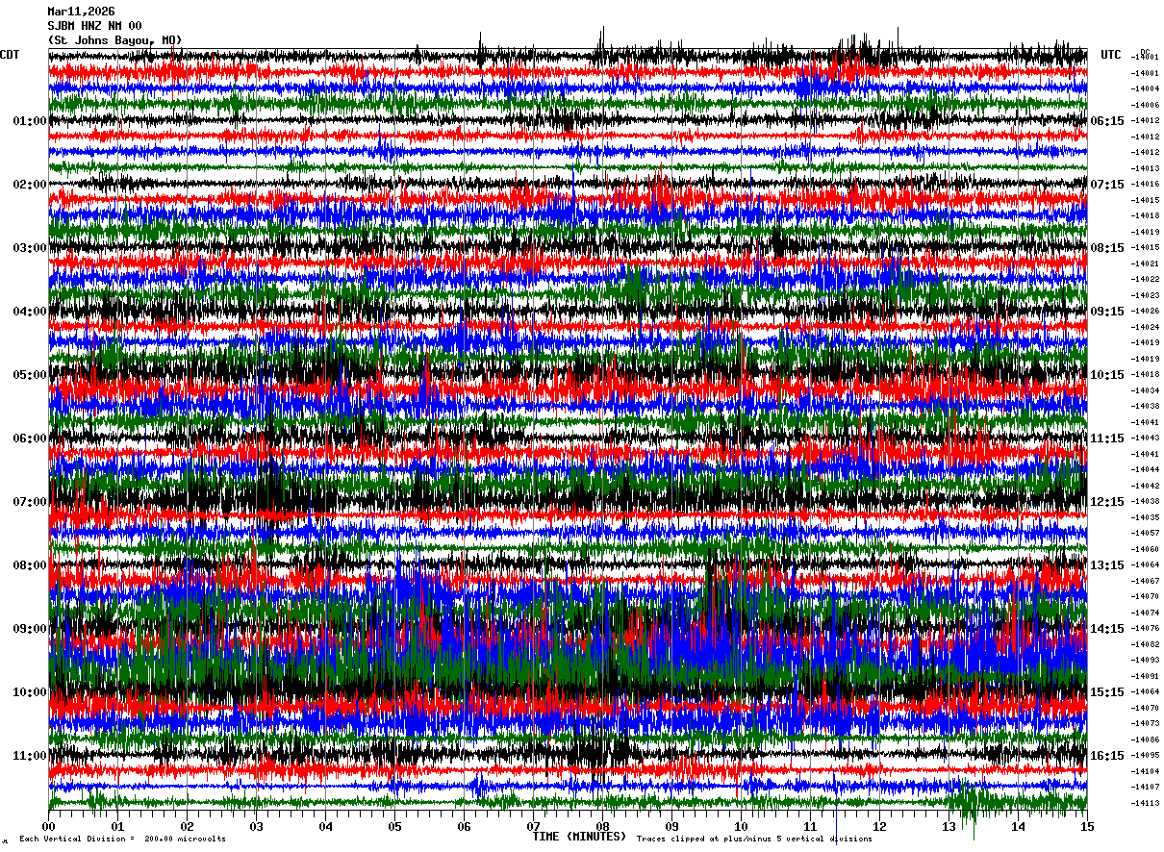This screenshot has width=1164, height=852.
Task: Click minute 05 tick label on time axis
Action: pyautogui.click(x=394, y=826)
